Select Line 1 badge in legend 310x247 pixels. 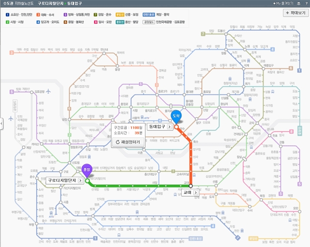click(x=8, y=14)
